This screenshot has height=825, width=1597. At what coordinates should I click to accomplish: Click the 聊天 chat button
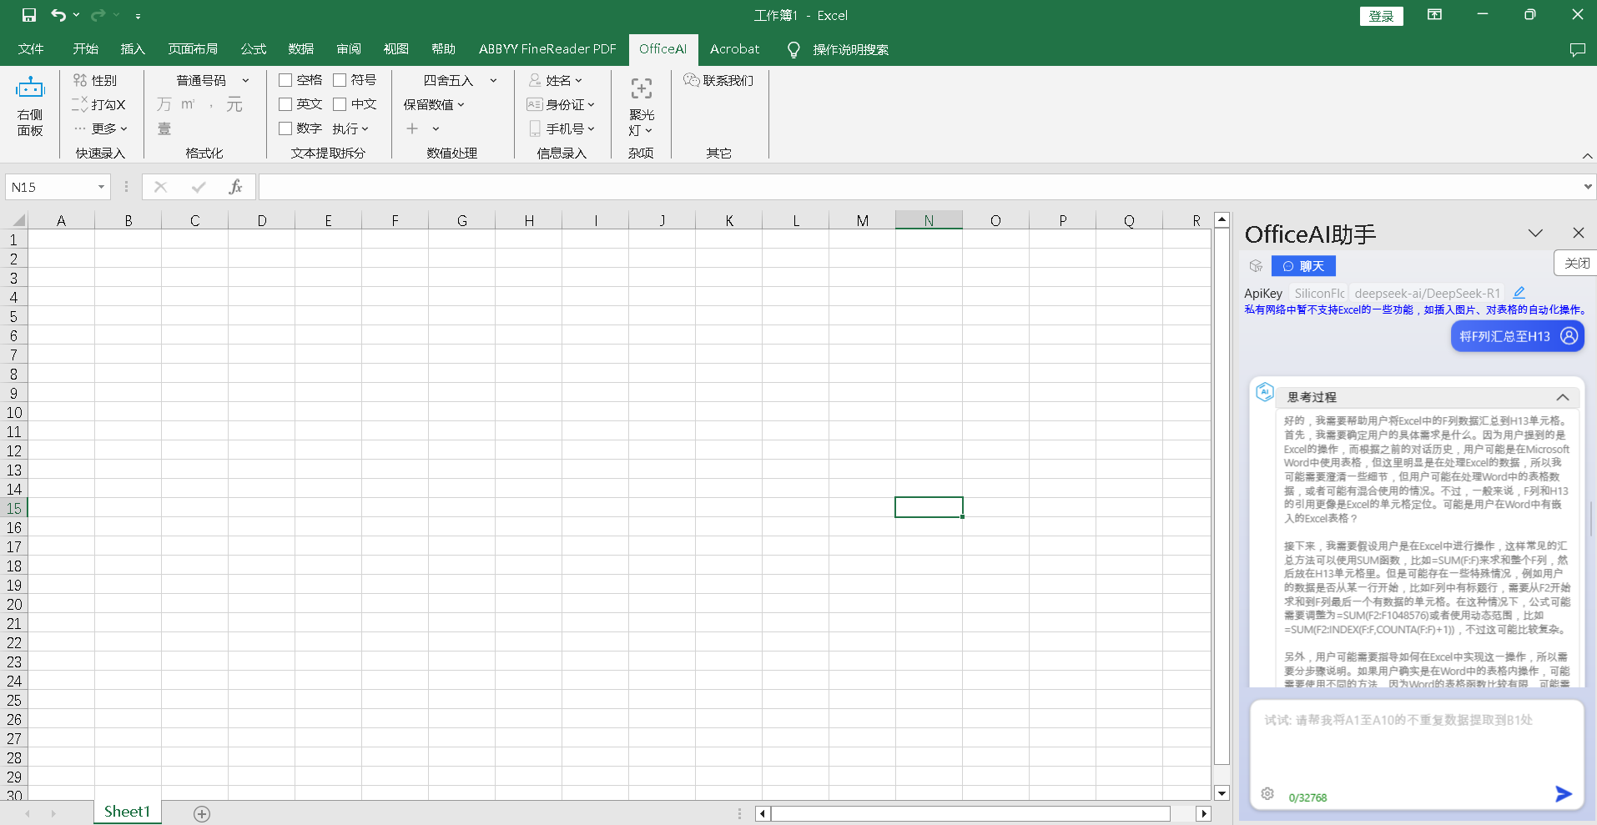click(1303, 266)
